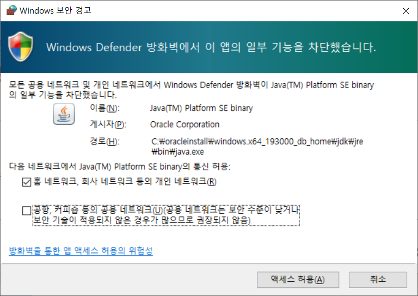The height and width of the screenshot is (296, 418).
Task: Select the name value Java(TM) Platform SE binary
Action: [201, 108]
